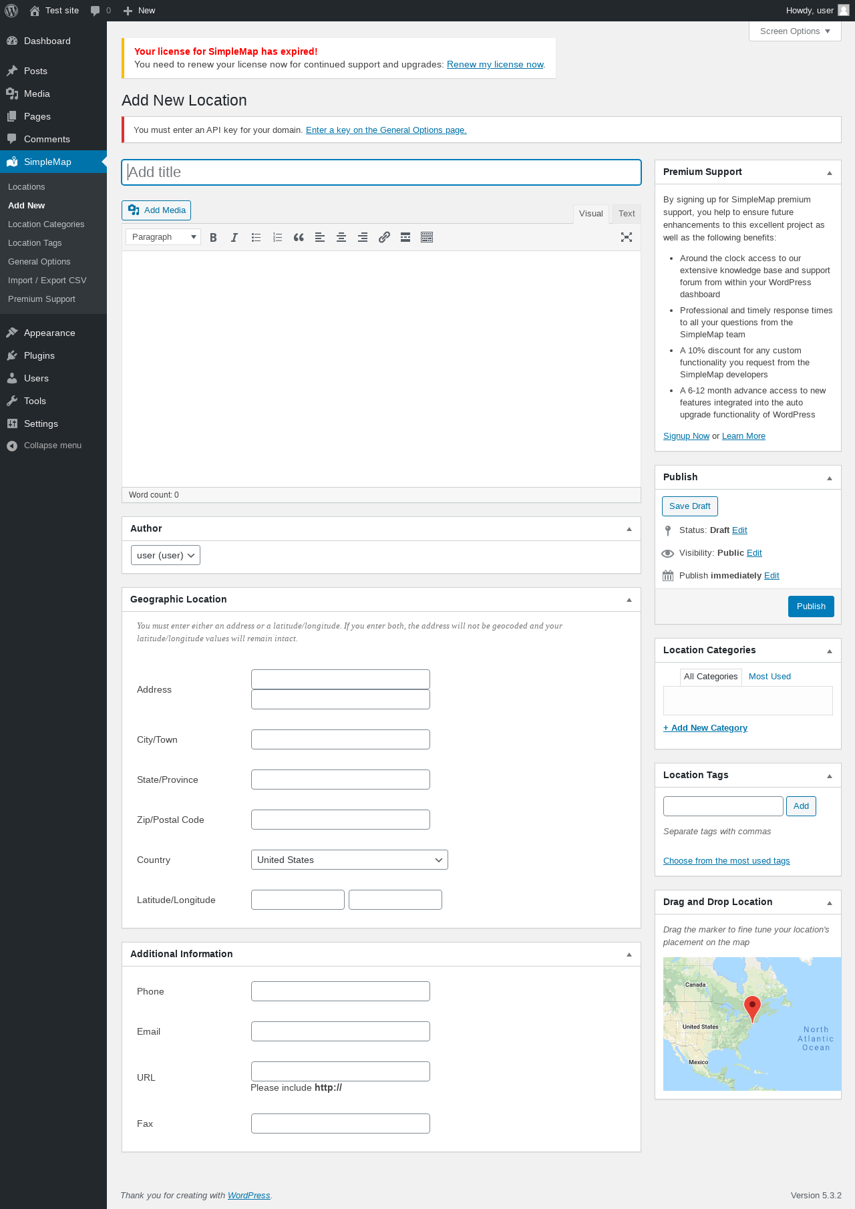Screen dimensions: 855x1209
Task: Click the Save Draft button
Action: click(690, 506)
